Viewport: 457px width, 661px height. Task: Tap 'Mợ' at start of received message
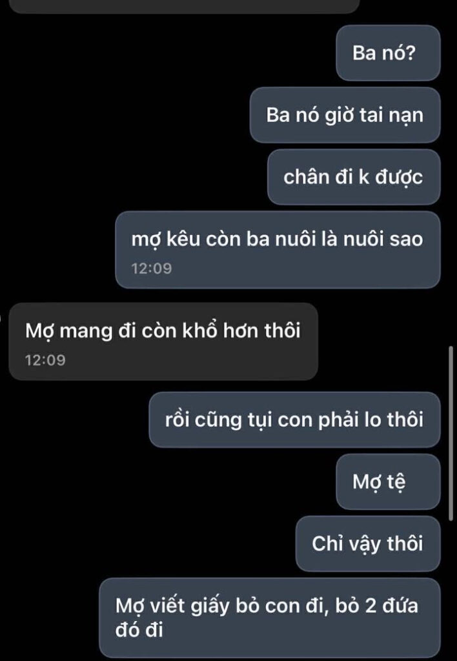tap(40, 331)
